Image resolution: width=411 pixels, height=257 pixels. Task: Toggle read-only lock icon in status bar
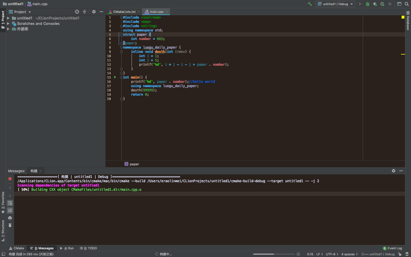400,254
